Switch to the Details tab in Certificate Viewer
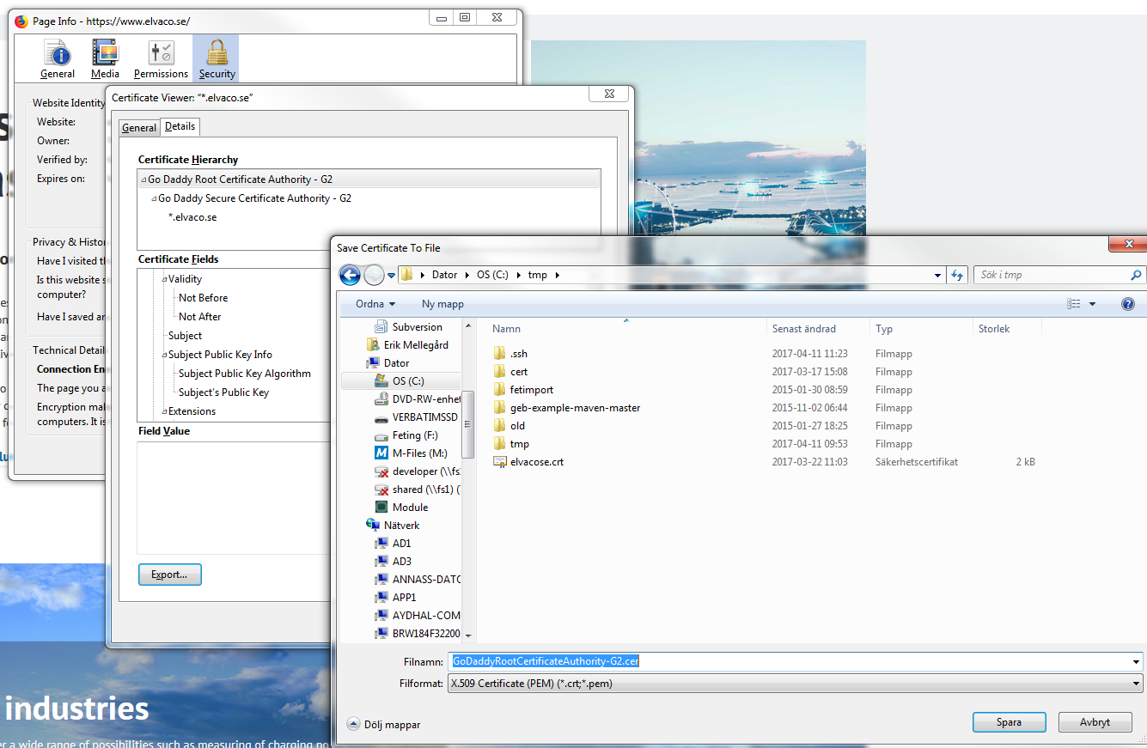 coord(180,126)
